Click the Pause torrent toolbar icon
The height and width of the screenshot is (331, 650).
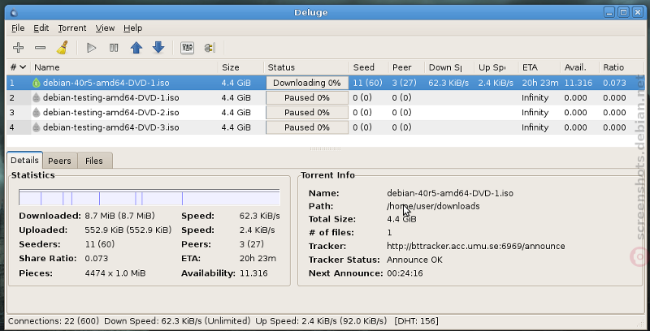(114, 48)
